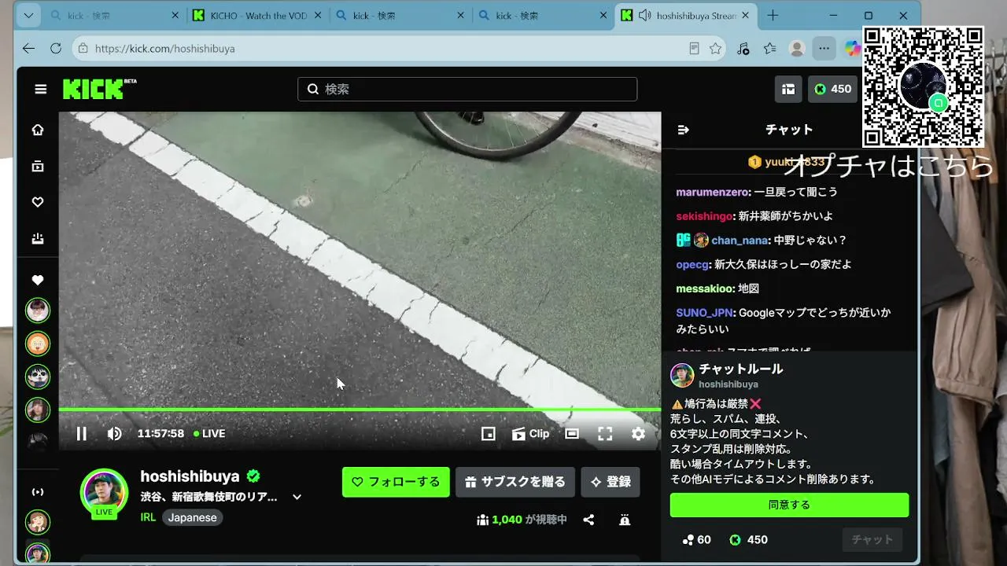Click the 11:57:58 stream time

160,433
